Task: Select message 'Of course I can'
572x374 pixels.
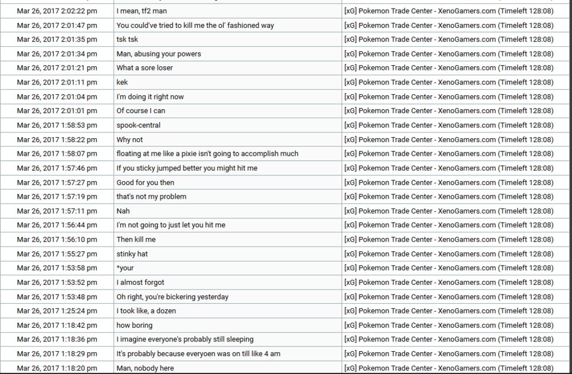Action: pos(141,111)
